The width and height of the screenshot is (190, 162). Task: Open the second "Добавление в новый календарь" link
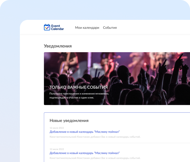(85, 153)
